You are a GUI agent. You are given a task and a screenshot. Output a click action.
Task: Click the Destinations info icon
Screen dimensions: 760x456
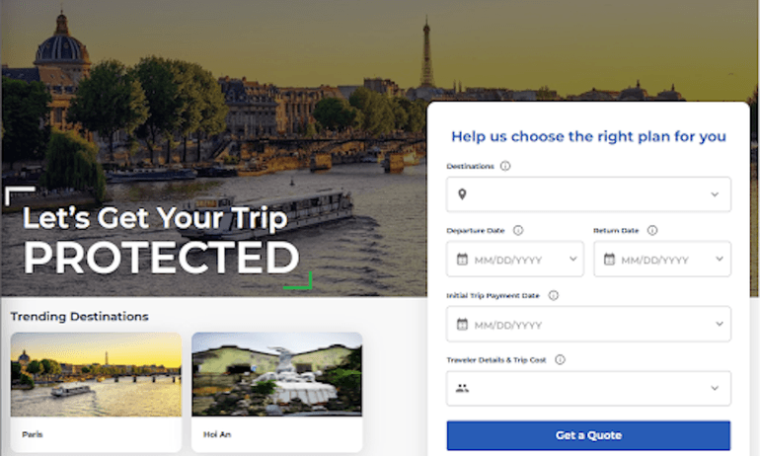(505, 167)
